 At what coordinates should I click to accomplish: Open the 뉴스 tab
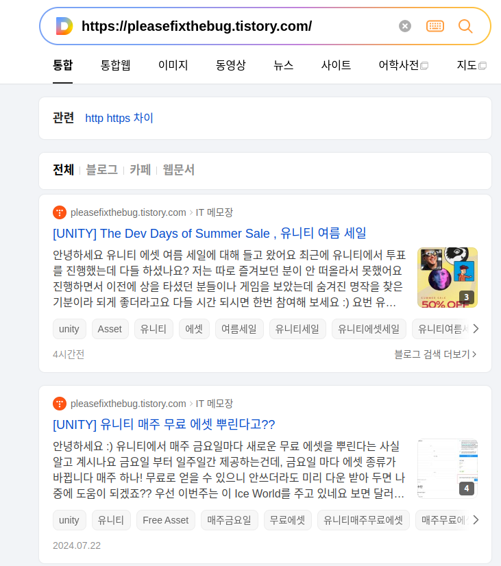coord(283,65)
